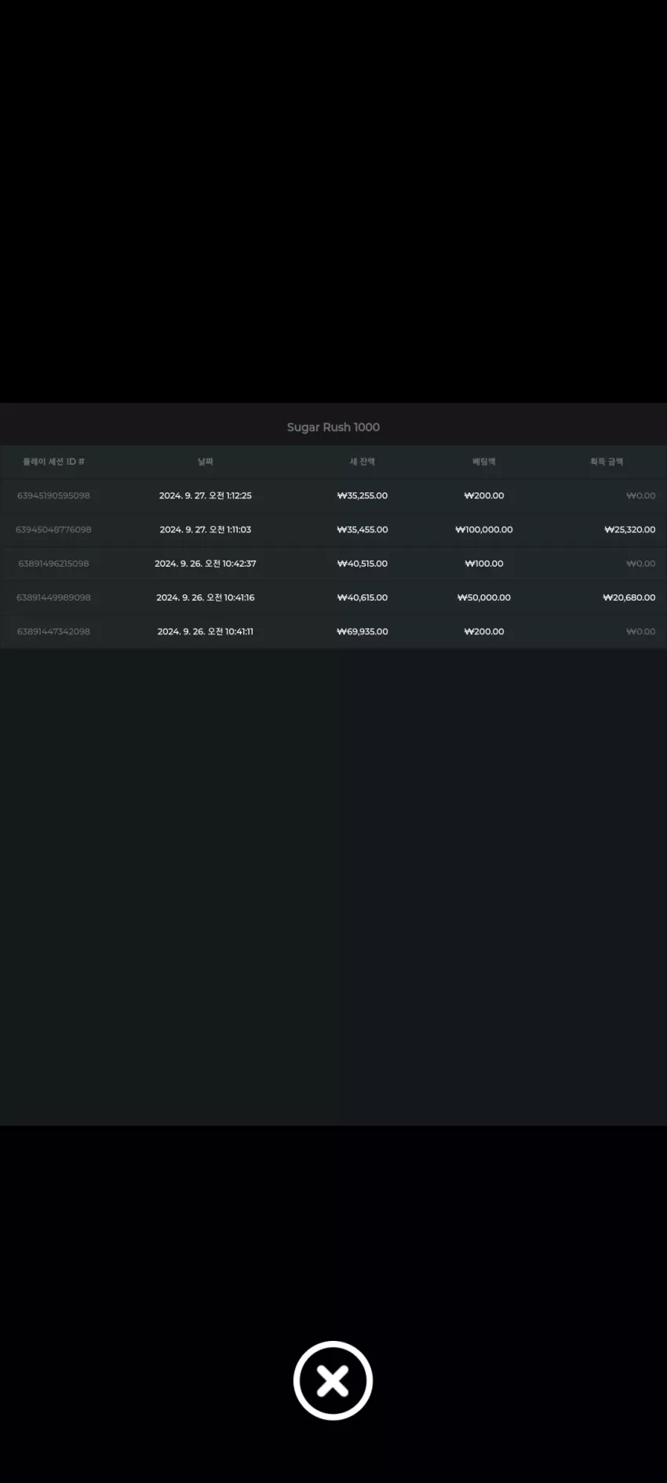This screenshot has width=667, height=1483.
Task: Select session ID 63891496215098
Action: click(53, 564)
